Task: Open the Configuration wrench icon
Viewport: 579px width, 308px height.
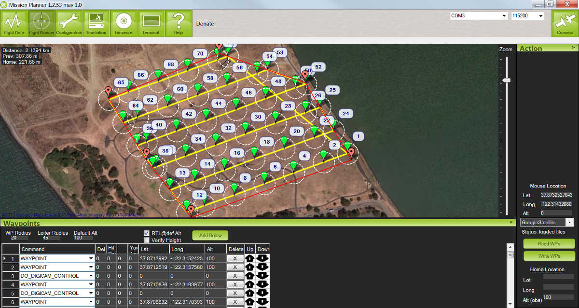Action: click(69, 23)
